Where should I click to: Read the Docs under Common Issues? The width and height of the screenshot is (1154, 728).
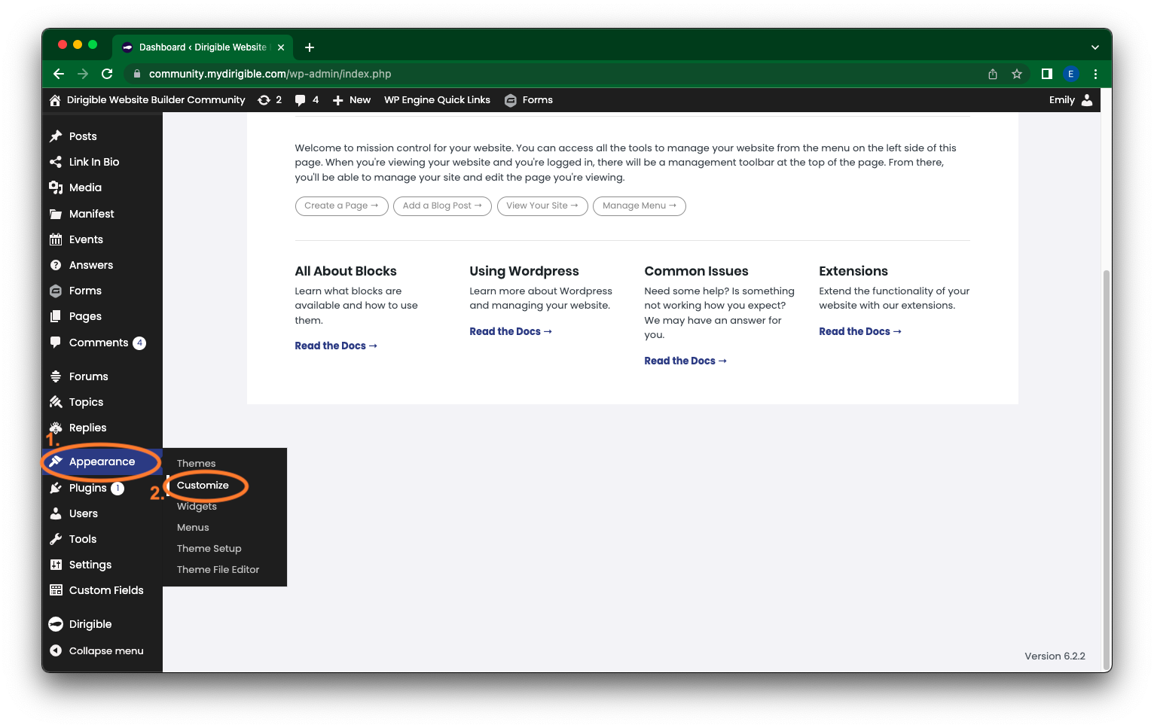tap(685, 361)
